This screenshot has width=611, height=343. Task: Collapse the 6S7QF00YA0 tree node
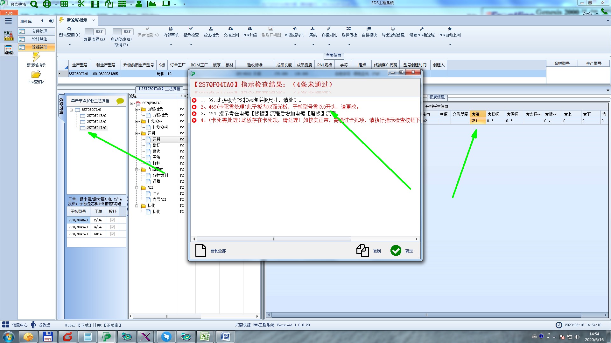pos(72,110)
